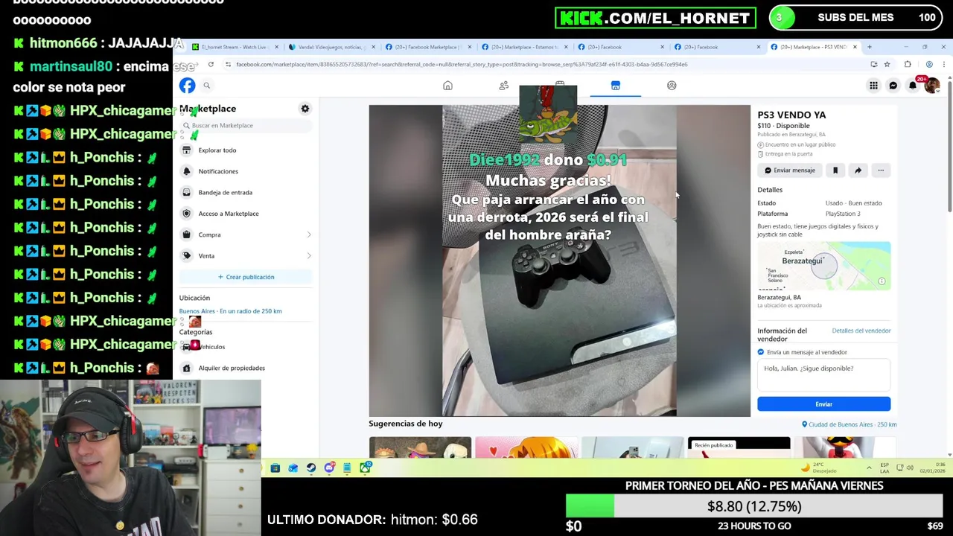Open more options ellipsis on the listing
Viewport: 953px width, 536px height.
coord(881,170)
